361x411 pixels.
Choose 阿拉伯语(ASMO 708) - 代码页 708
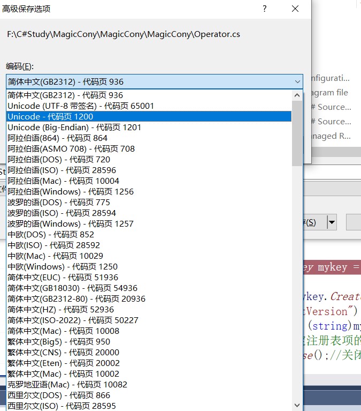pyautogui.click(x=149, y=149)
